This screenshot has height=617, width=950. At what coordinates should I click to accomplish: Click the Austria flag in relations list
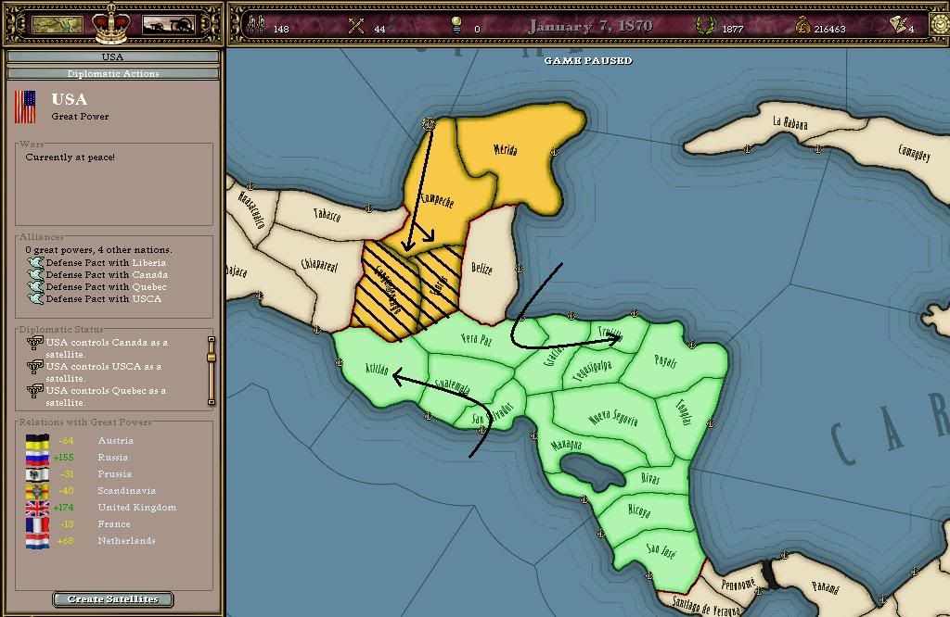click(x=37, y=441)
